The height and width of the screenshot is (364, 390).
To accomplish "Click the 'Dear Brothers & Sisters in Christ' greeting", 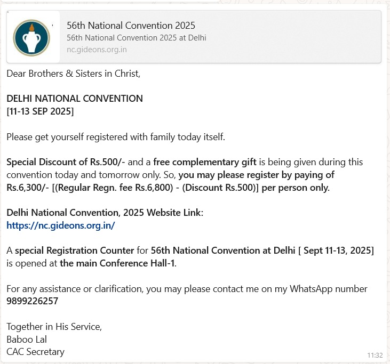I will [x=73, y=74].
